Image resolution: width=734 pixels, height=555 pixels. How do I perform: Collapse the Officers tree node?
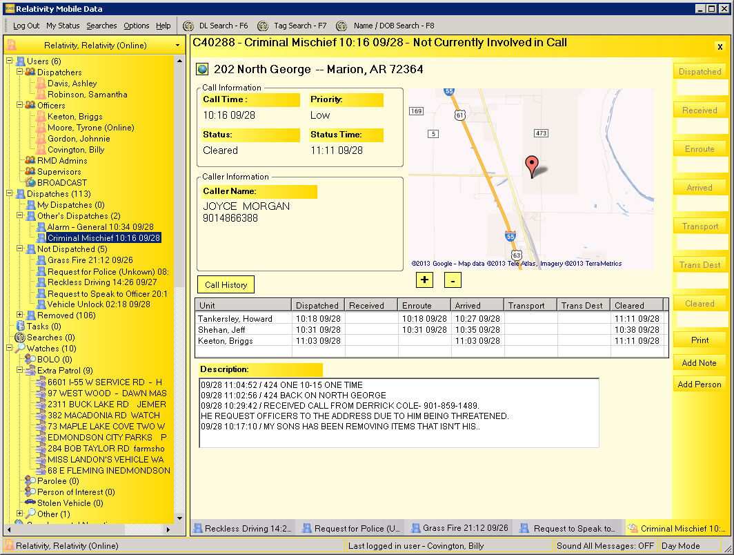(19, 105)
